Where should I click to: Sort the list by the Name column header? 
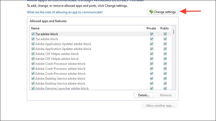point(87,28)
